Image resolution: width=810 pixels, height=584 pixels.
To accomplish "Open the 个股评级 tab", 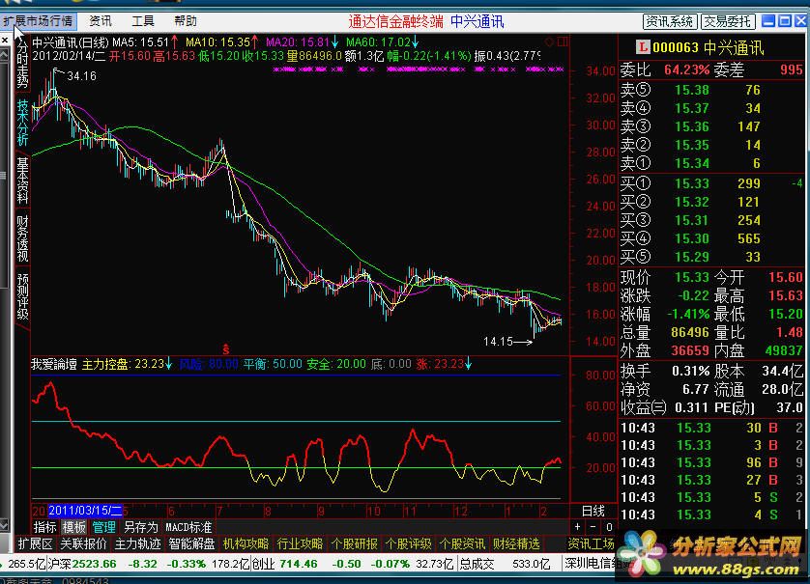I will (408, 543).
